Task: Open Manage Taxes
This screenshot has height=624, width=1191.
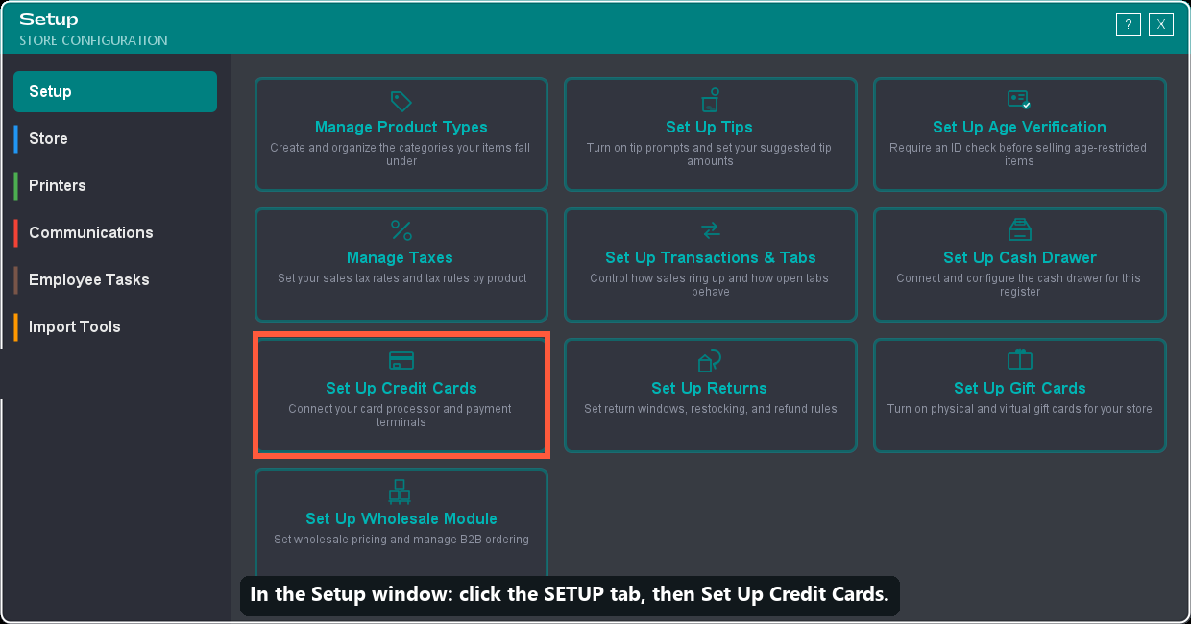Action: tap(401, 265)
